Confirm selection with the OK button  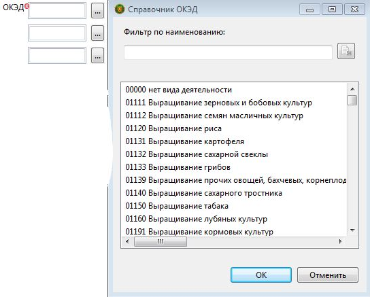click(261, 275)
